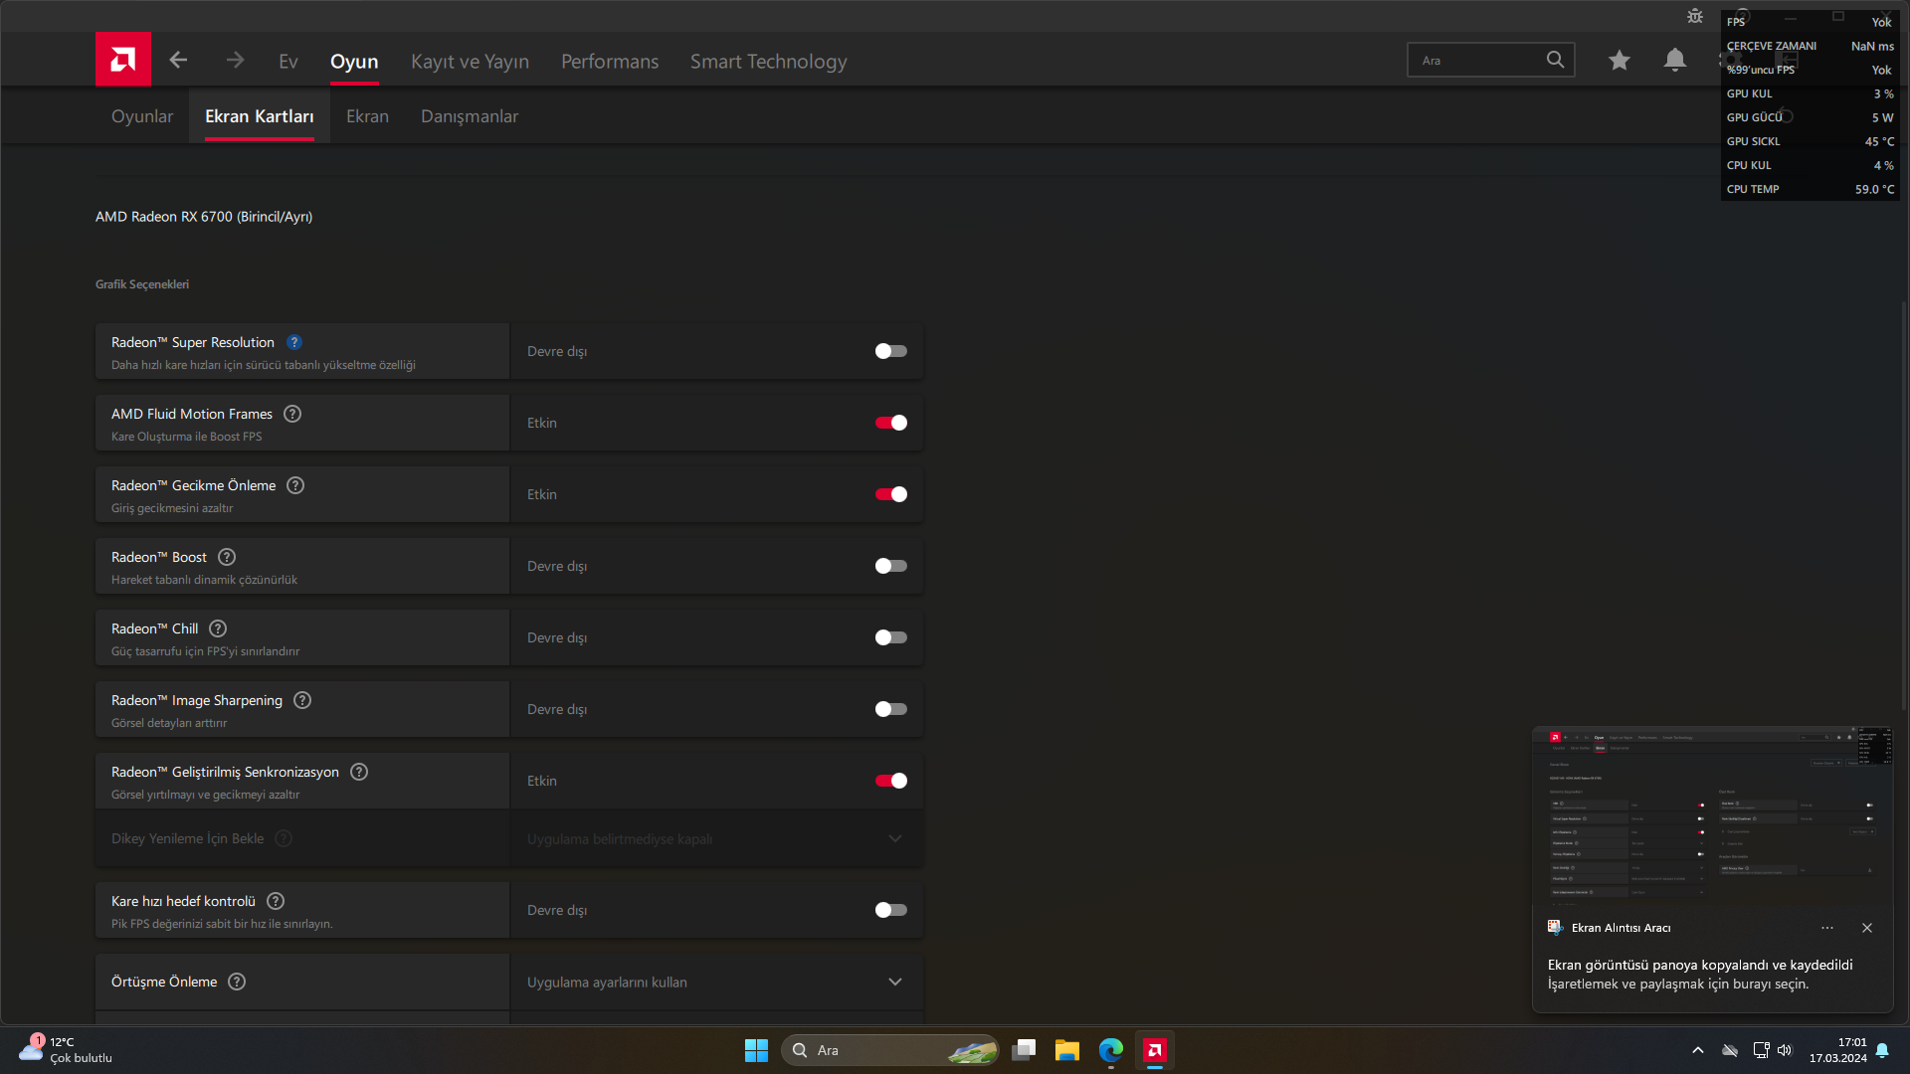Turn on Radeon Boost switch
Viewport: 1910px width, 1074px height.
[890, 566]
